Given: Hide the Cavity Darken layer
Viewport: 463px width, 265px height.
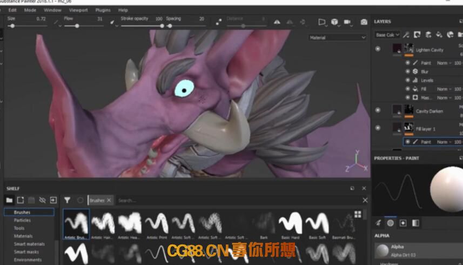Looking at the screenshot, I should pyautogui.click(x=378, y=110).
